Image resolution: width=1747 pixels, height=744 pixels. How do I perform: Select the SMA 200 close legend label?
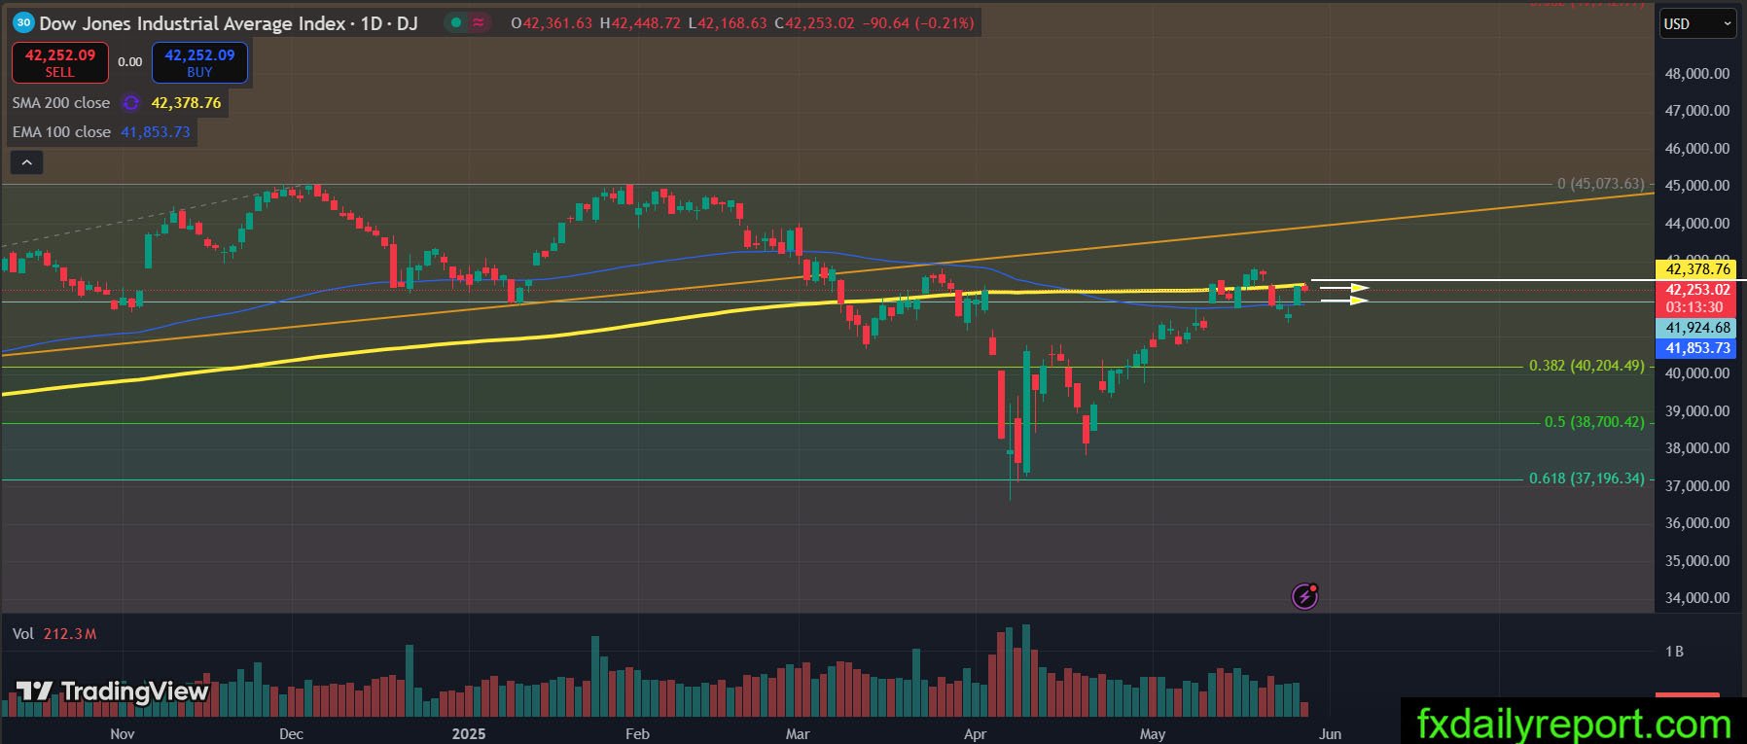pos(61,103)
